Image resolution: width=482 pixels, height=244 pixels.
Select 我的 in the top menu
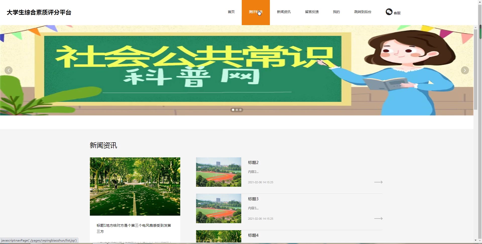point(336,12)
